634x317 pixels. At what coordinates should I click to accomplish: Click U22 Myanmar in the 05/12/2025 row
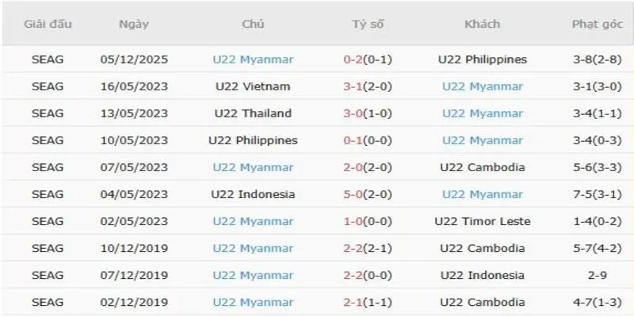tap(253, 59)
